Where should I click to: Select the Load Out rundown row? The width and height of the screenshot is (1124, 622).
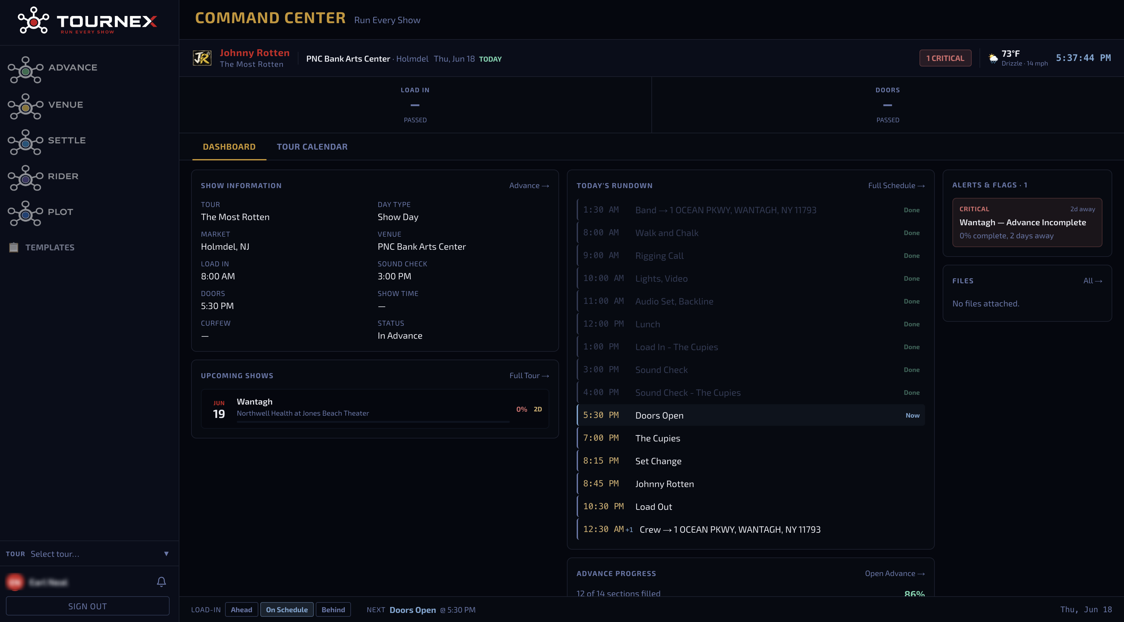pos(751,506)
